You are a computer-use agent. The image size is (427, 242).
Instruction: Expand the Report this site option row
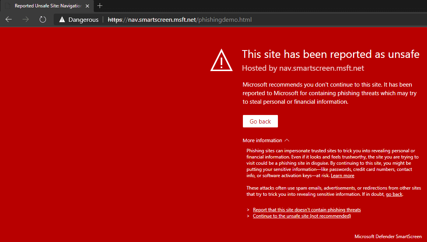pyautogui.click(x=248, y=209)
